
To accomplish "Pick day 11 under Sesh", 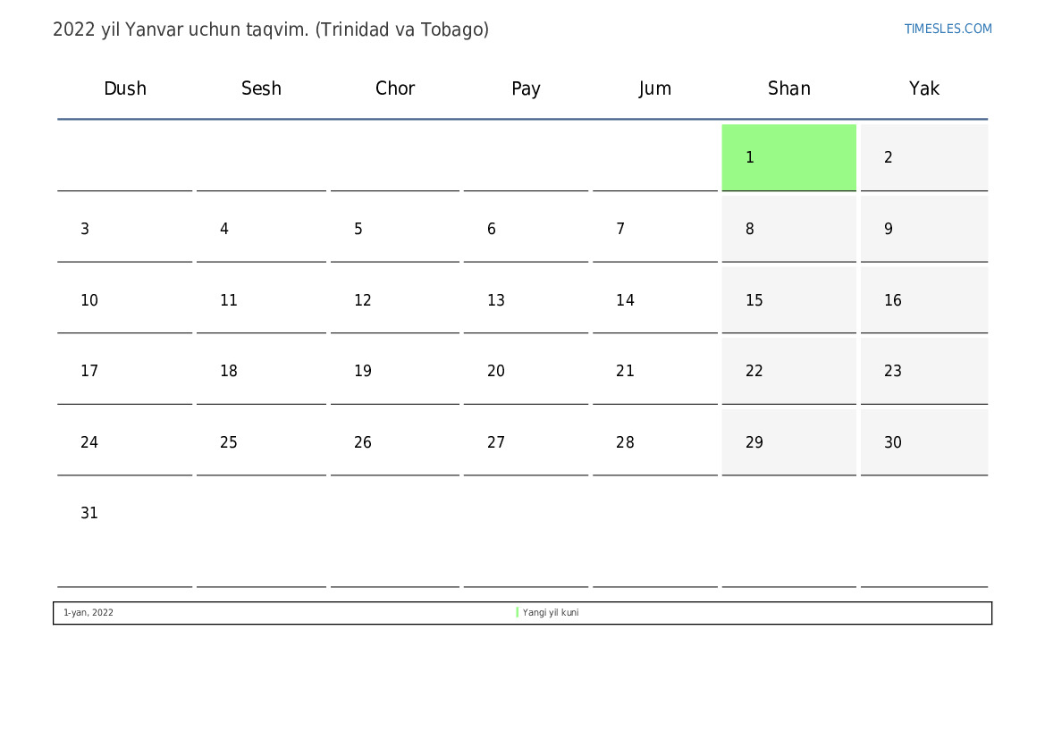I will pyautogui.click(x=261, y=300).
